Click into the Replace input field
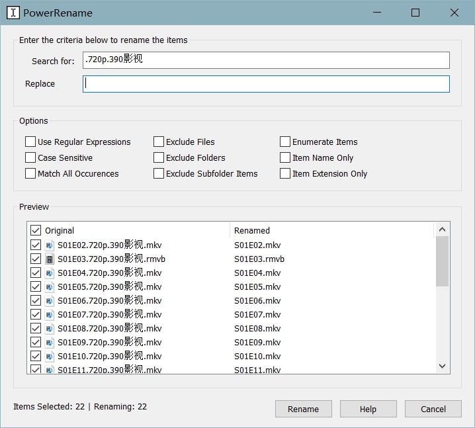Viewport: 475px width, 428px height. tap(266, 84)
